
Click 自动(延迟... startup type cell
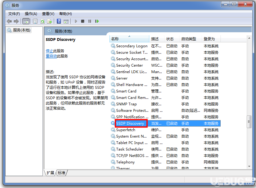coord(191,111)
